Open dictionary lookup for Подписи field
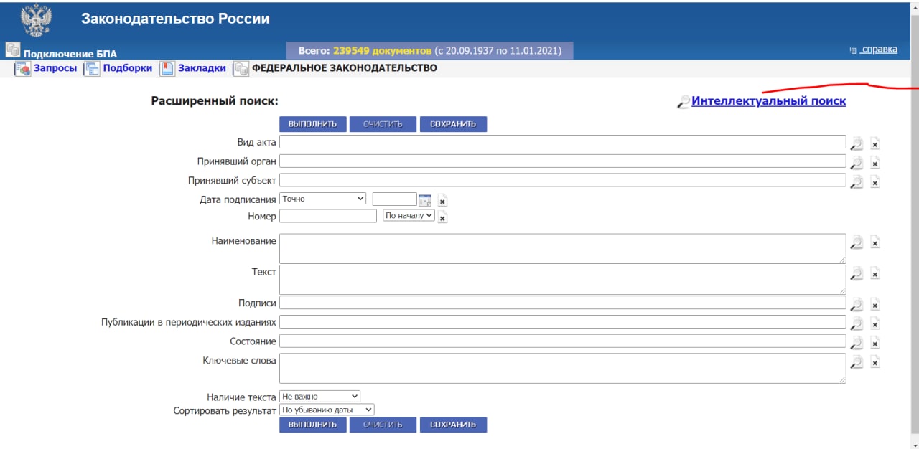Screen dimensions: 919x449 tap(856, 304)
